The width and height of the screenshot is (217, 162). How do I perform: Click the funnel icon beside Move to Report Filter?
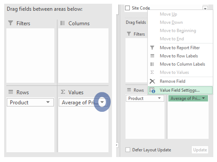(152, 47)
